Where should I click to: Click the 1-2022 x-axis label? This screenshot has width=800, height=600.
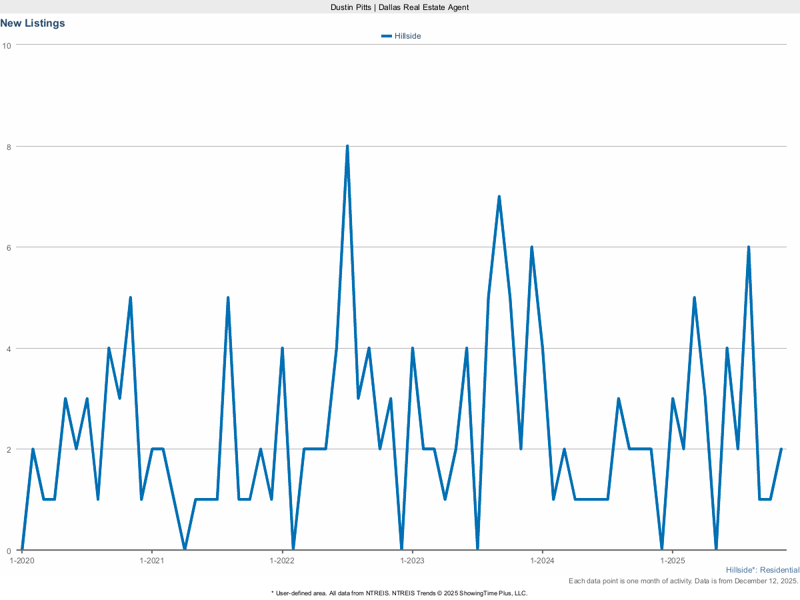pyautogui.click(x=282, y=561)
